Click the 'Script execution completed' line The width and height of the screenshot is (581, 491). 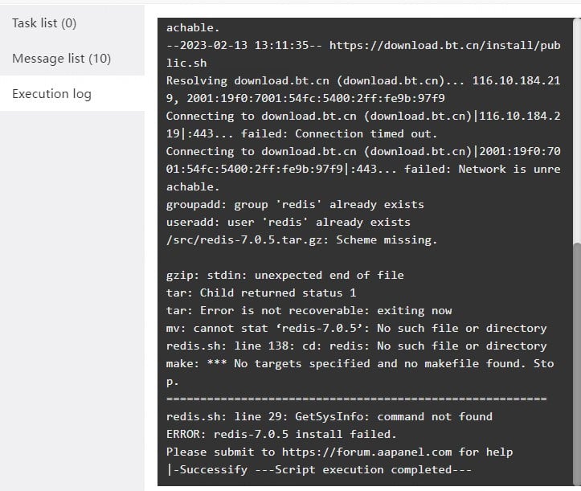coord(319,470)
